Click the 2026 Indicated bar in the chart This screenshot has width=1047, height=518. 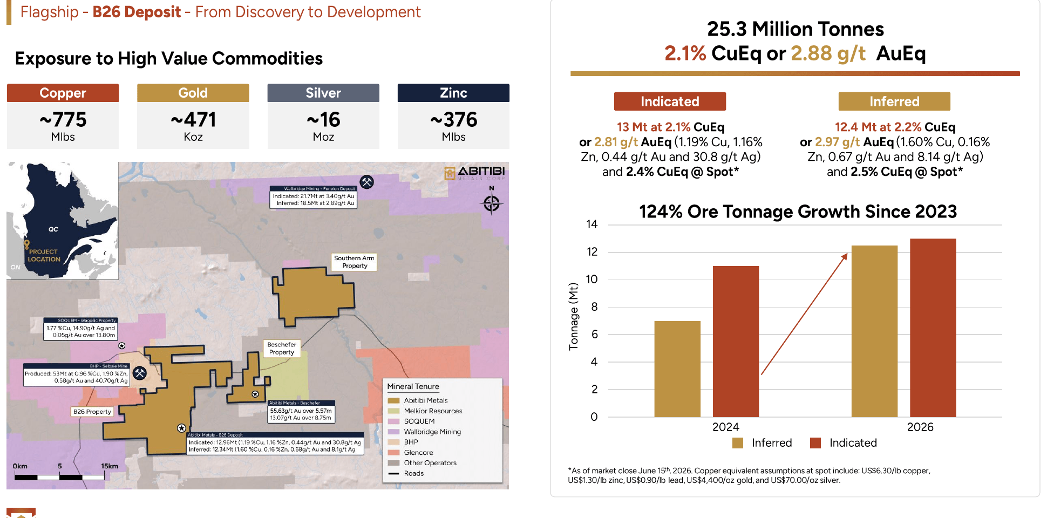click(933, 328)
